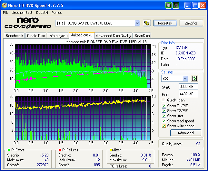Open the Uruchom test menu
The height and width of the screenshot is (171, 208).
(22, 13)
